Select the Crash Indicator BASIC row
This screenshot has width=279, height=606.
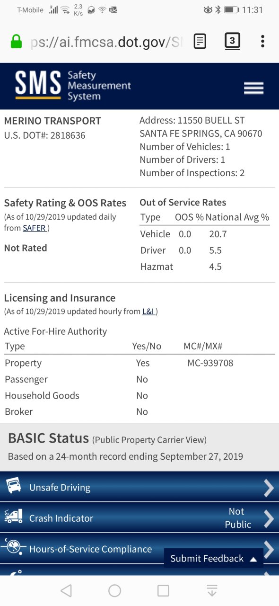tap(139, 518)
